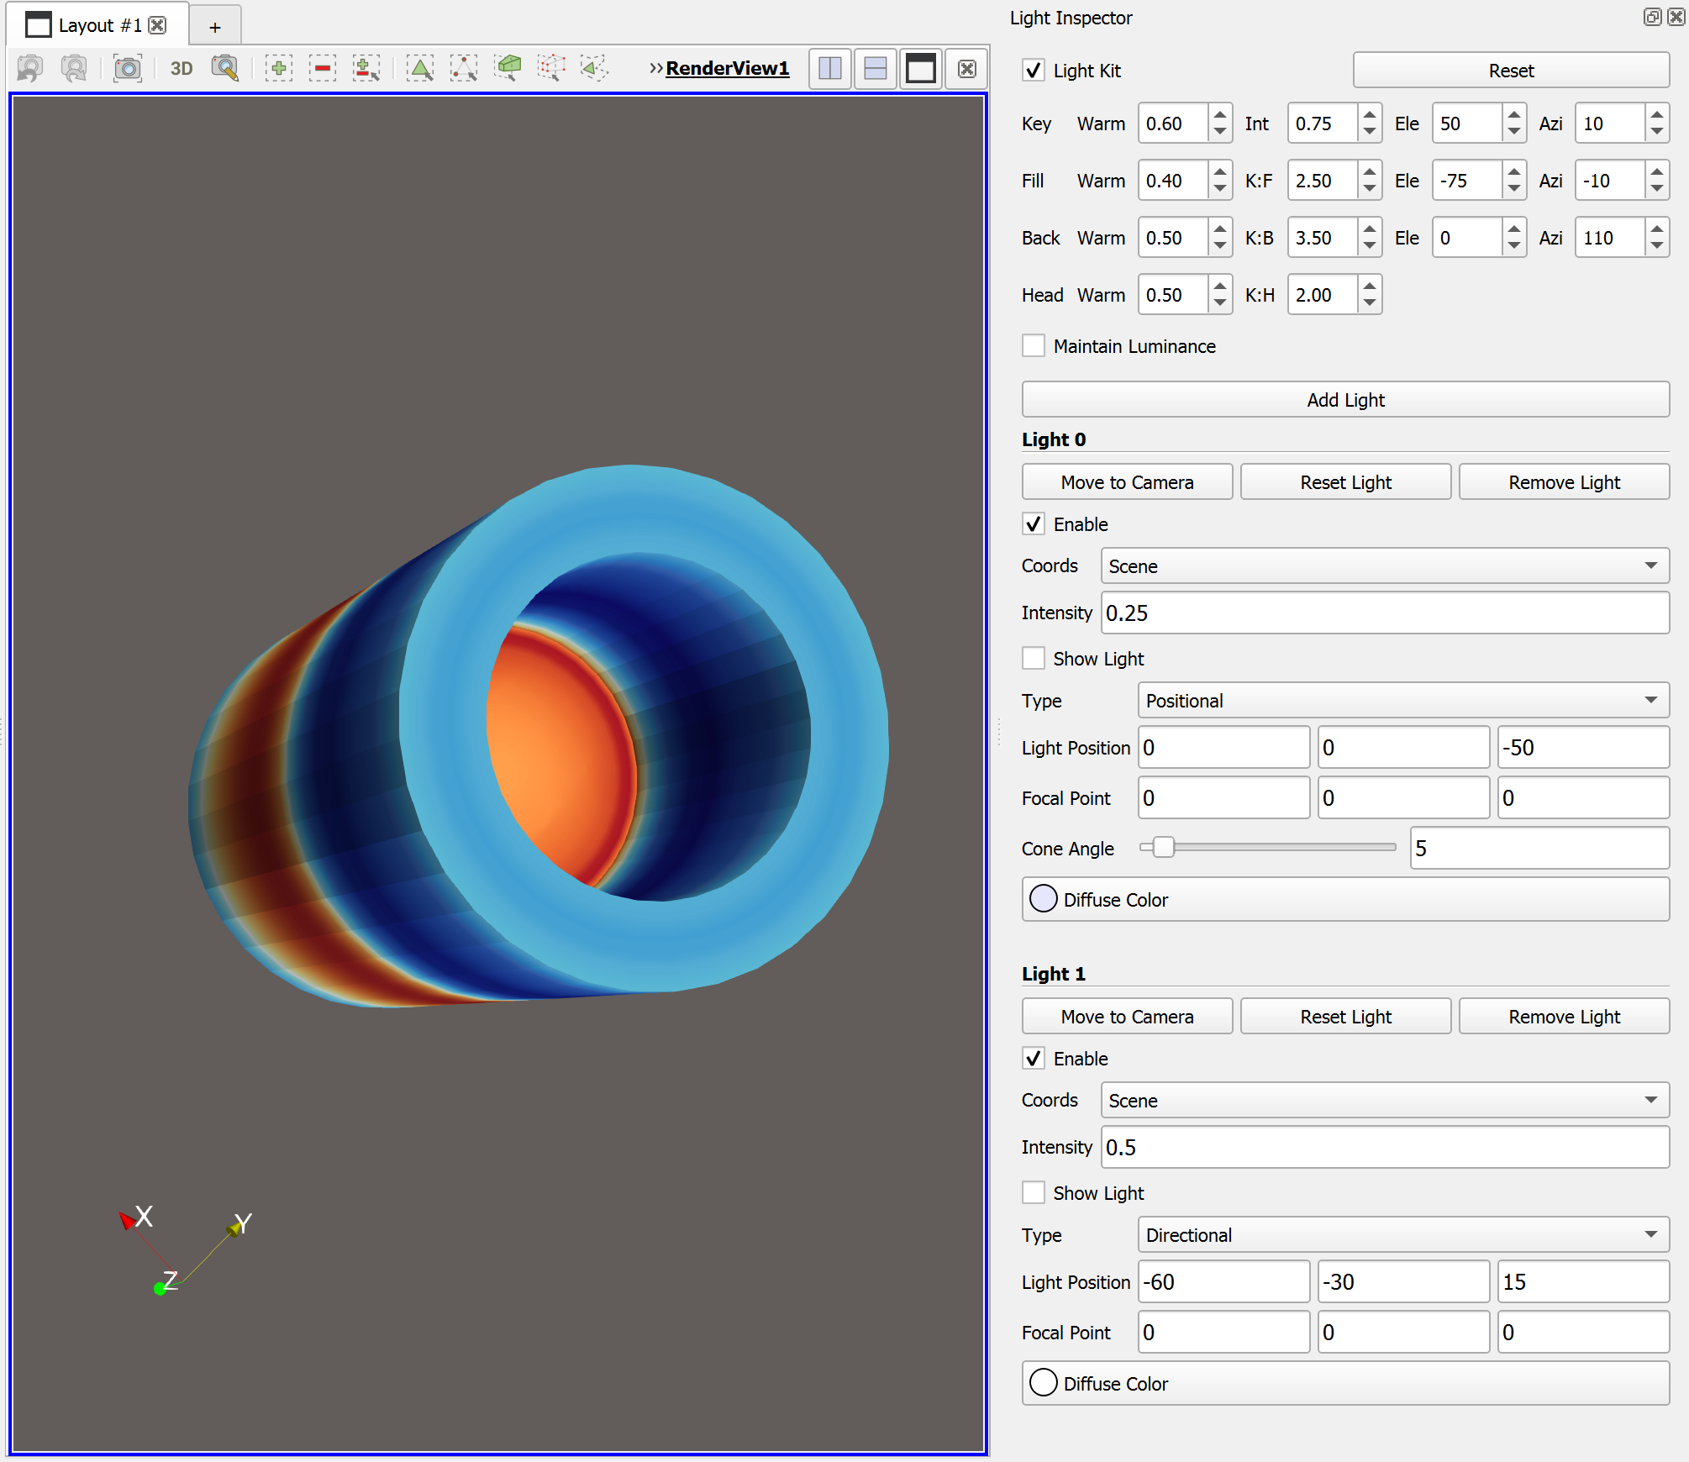Screen dimensions: 1689x1462
Task: Click the Cone Angle slider handle
Action: click(1163, 847)
